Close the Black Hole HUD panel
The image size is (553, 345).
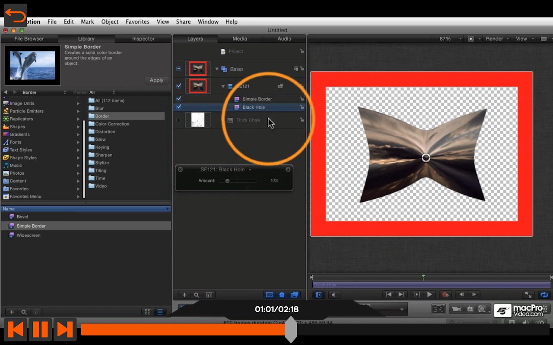pos(181,169)
